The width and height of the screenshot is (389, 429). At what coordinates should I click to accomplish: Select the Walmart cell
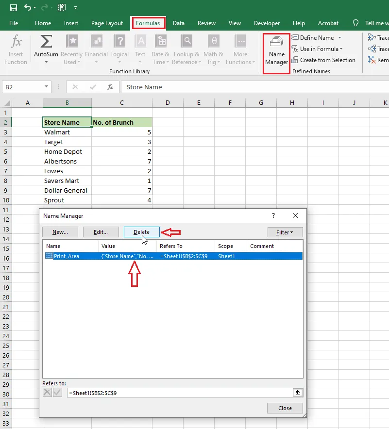click(67, 132)
